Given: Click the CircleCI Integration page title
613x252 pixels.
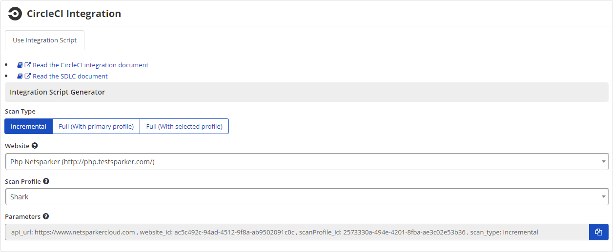Looking at the screenshot, I should tap(74, 14).
